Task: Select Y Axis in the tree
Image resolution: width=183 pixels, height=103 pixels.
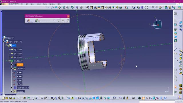Action: click(19, 80)
